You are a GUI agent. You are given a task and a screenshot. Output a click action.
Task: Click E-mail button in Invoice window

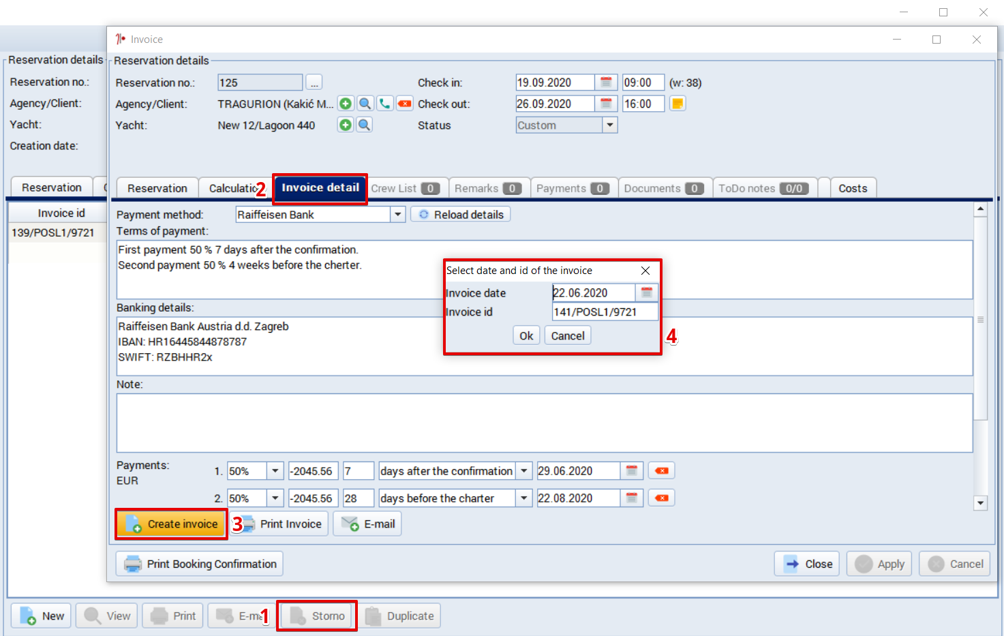pyautogui.click(x=367, y=524)
